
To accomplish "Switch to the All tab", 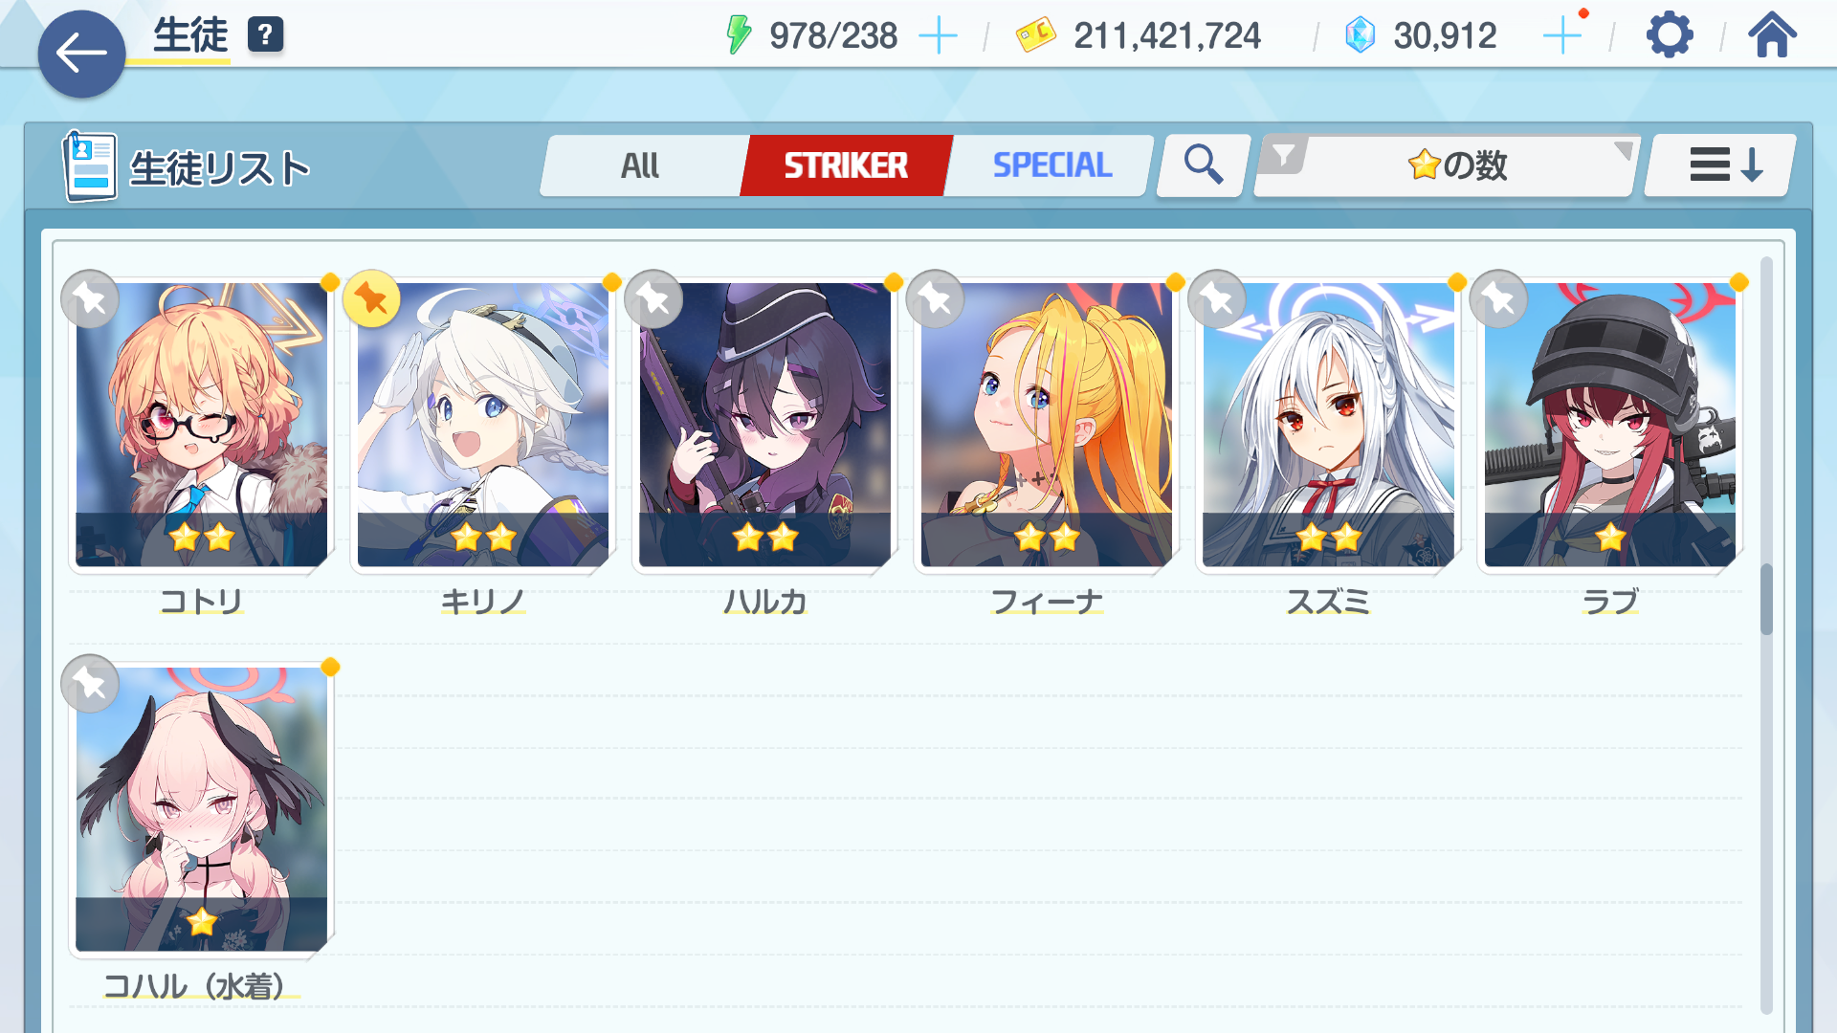I will click(x=640, y=165).
